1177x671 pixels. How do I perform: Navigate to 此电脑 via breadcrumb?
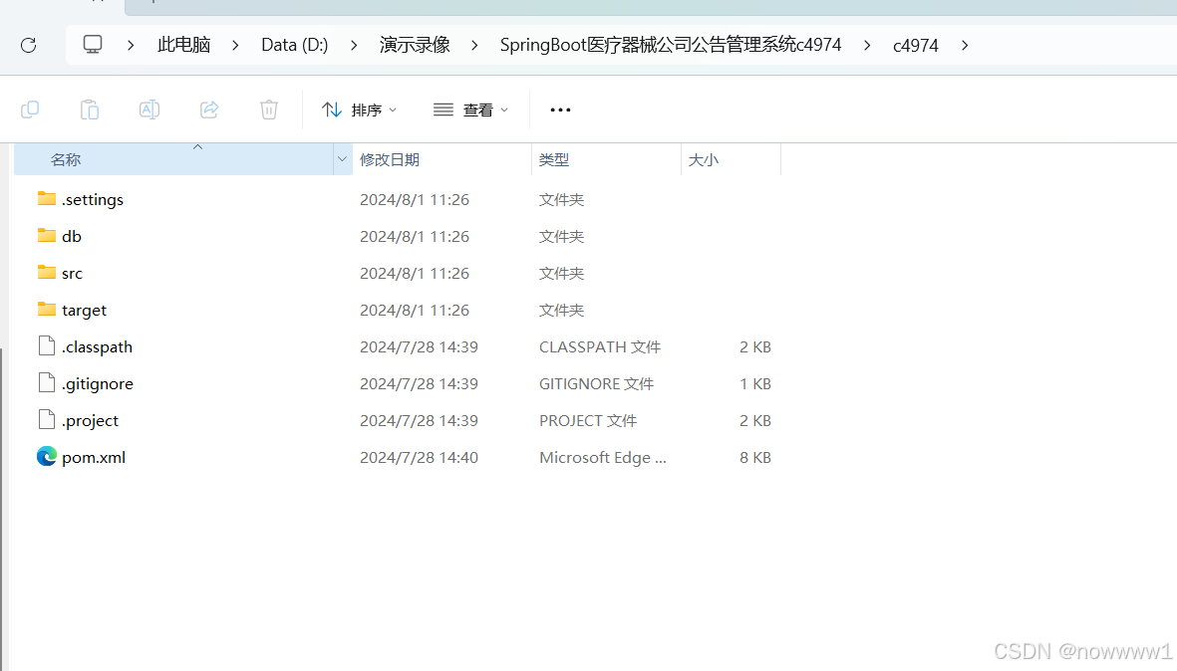click(x=183, y=44)
